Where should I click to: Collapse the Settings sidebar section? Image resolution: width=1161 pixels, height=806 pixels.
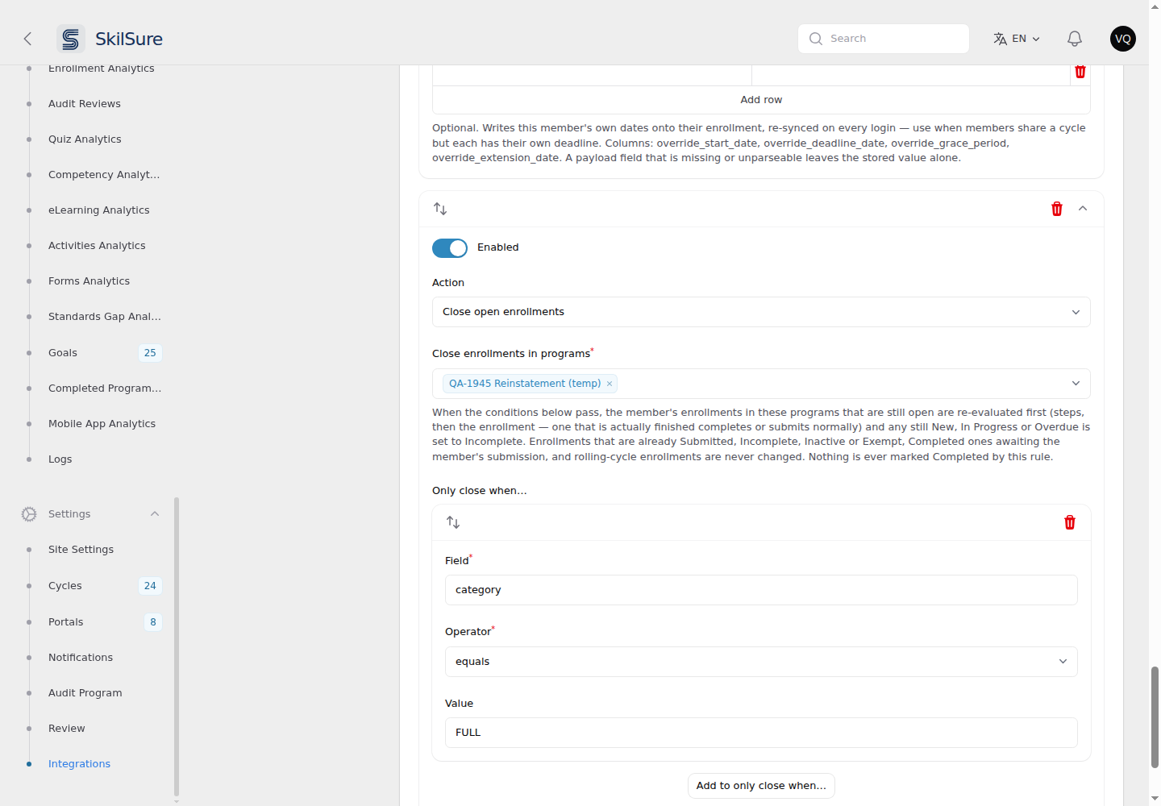(155, 514)
